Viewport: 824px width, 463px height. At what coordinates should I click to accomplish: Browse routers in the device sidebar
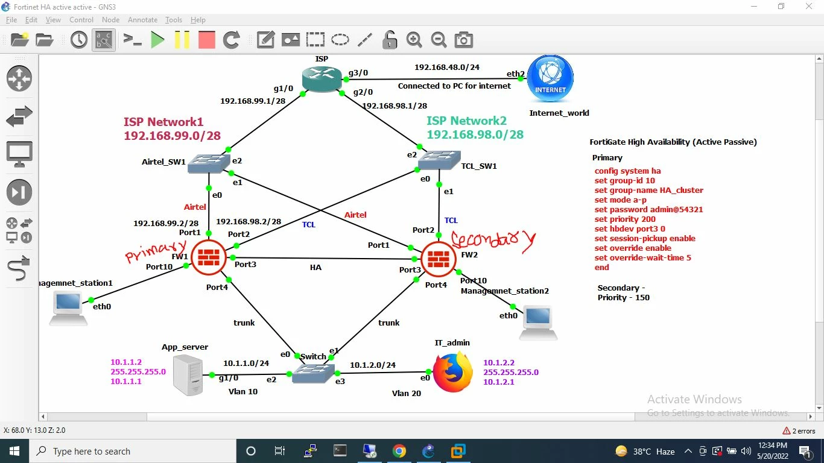coord(19,78)
